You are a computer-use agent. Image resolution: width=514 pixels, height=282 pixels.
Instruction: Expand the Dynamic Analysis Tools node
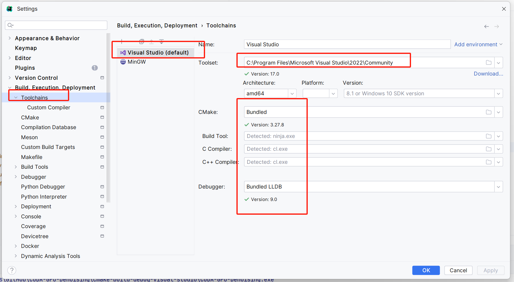(16, 256)
